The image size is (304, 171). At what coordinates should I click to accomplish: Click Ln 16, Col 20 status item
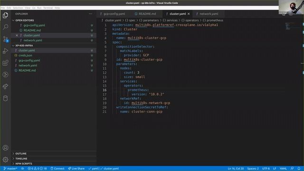pos(236,169)
